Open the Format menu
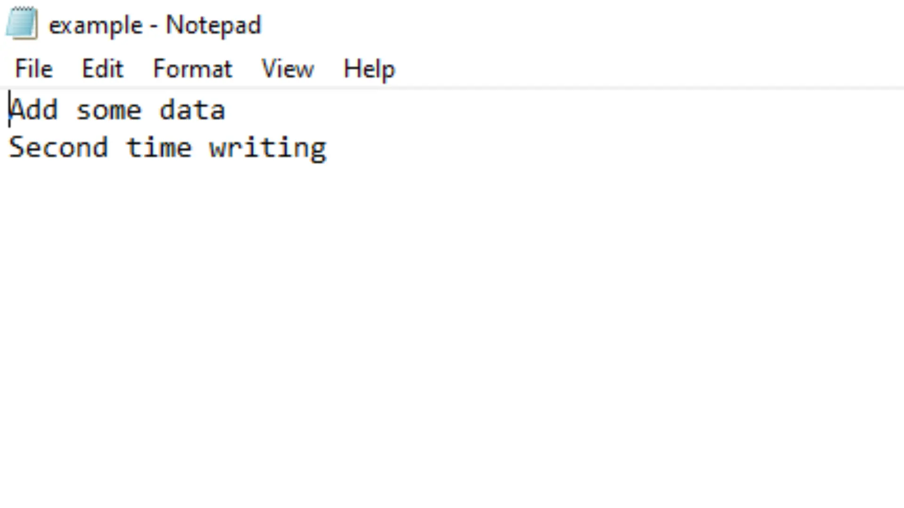Screen dimensions: 904x508 tap(193, 68)
